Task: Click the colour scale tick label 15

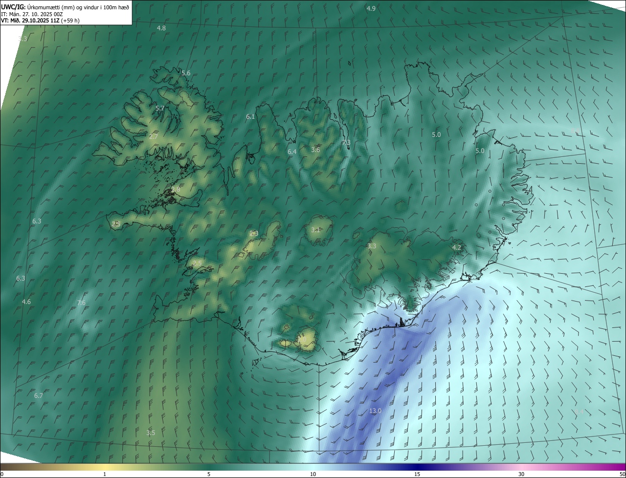Action: click(x=417, y=474)
